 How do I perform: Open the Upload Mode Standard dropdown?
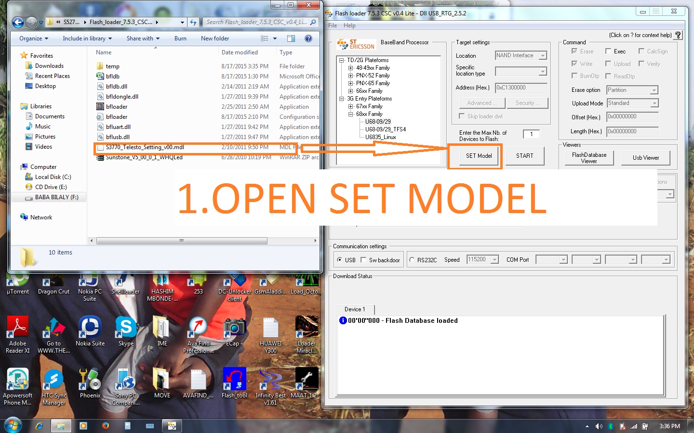click(654, 103)
